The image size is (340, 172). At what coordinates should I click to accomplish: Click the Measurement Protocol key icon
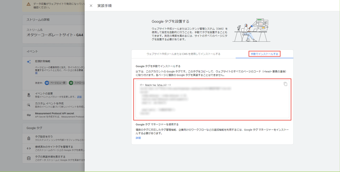29,115
